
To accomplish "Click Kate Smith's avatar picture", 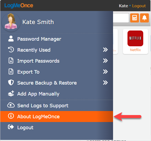I will click(x=11, y=22).
